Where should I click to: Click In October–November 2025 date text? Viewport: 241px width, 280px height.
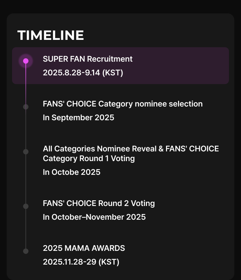click(94, 217)
